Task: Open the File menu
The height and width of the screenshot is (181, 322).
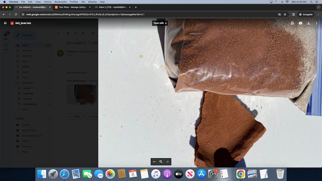Action: click(23, 2)
